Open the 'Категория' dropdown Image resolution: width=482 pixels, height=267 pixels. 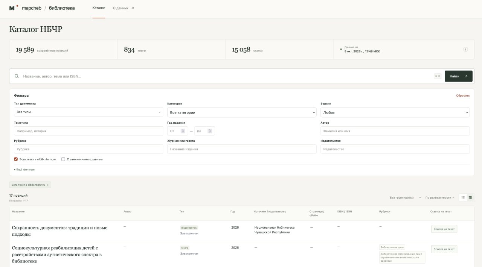coord(242,112)
